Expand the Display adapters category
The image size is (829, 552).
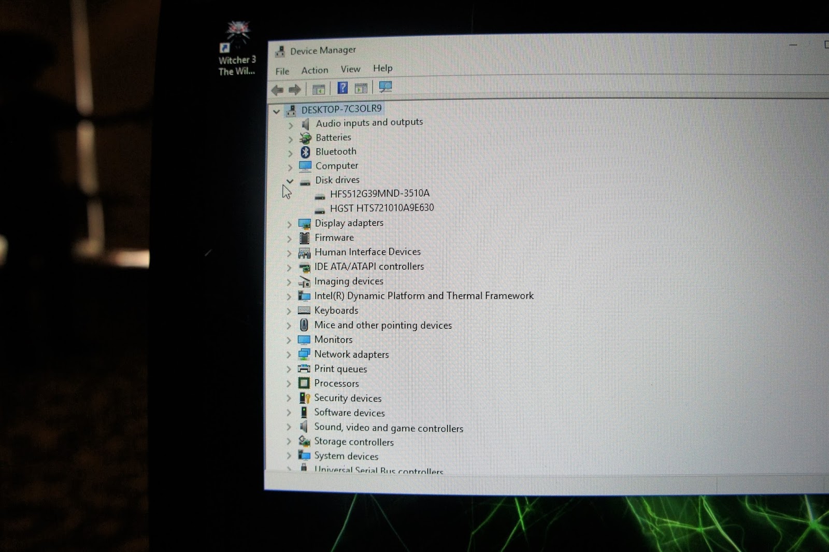tap(290, 224)
